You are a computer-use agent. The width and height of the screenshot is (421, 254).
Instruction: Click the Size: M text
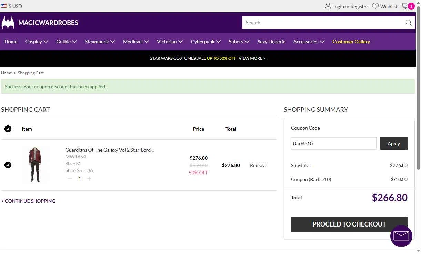[73, 164]
